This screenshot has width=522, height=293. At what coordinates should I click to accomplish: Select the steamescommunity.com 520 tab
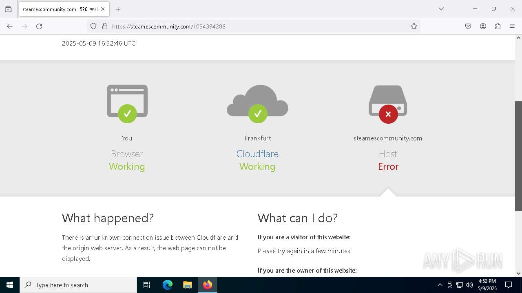click(64, 9)
